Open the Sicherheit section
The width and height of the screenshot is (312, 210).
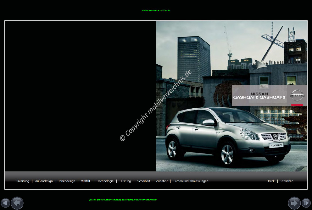(x=143, y=181)
